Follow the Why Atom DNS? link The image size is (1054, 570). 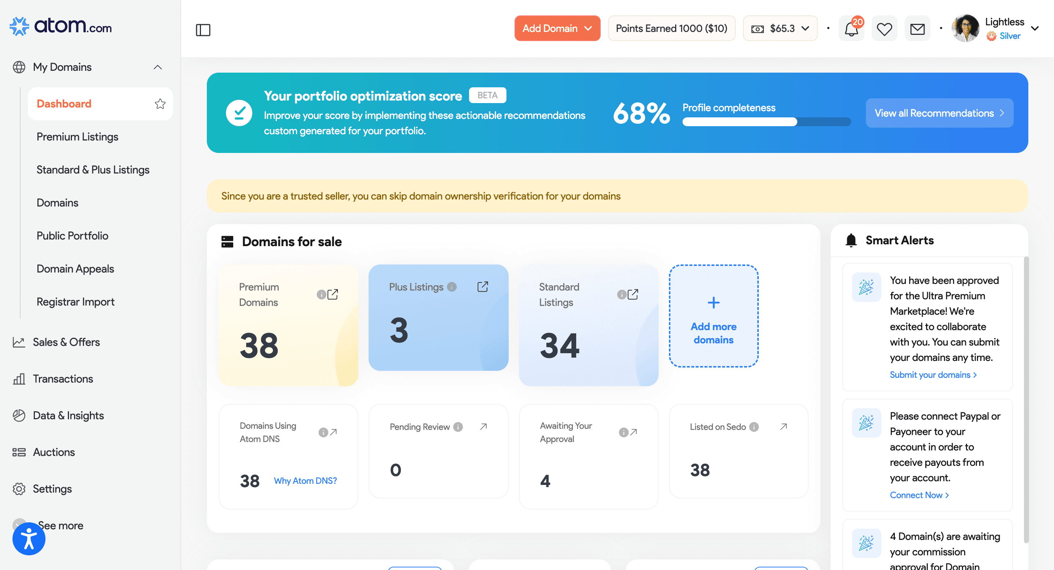click(305, 481)
